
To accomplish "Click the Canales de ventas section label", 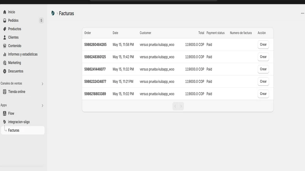I will tap(11, 83).
